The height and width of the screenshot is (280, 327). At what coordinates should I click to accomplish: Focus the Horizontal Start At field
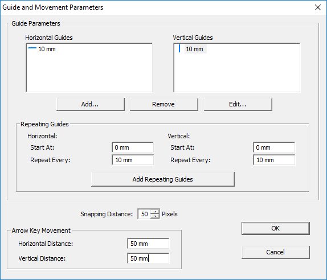[x=133, y=147]
